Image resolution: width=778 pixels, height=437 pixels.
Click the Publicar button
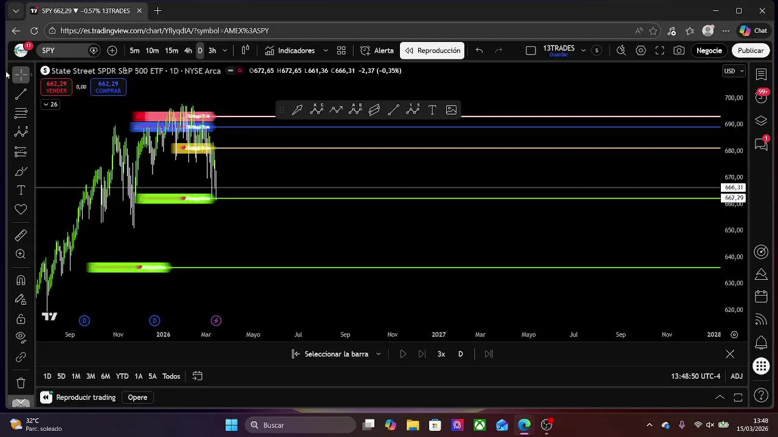coord(751,50)
